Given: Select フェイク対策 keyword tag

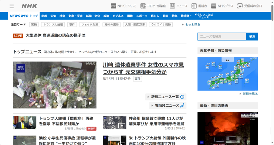Looking at the screenshot, I should point(89,25).
